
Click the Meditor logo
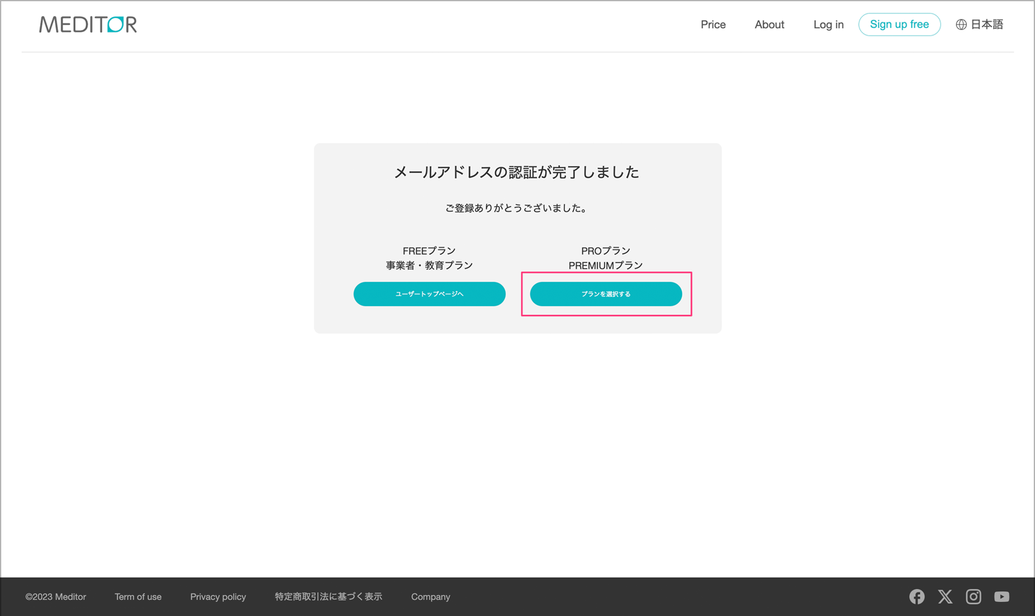[x=88, y=25]
